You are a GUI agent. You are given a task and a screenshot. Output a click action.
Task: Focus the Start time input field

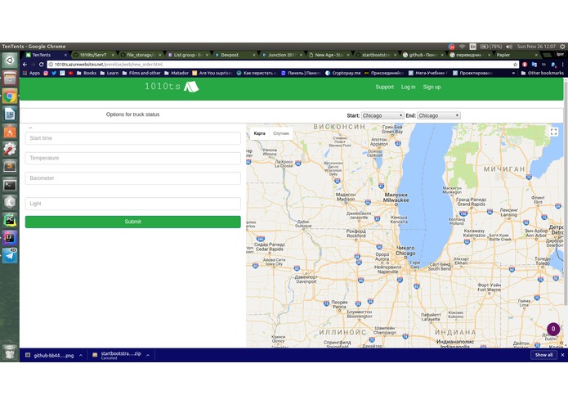point(133,138)
